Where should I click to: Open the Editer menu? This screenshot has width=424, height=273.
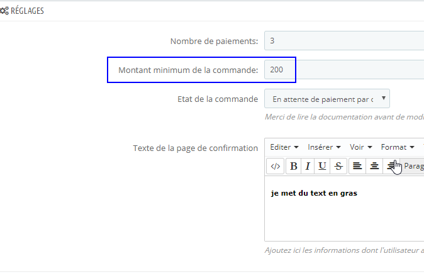tap(284, 147)
